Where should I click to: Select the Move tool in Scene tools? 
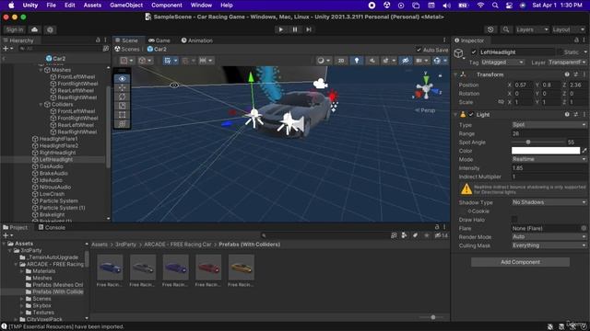tap(123, 88)
